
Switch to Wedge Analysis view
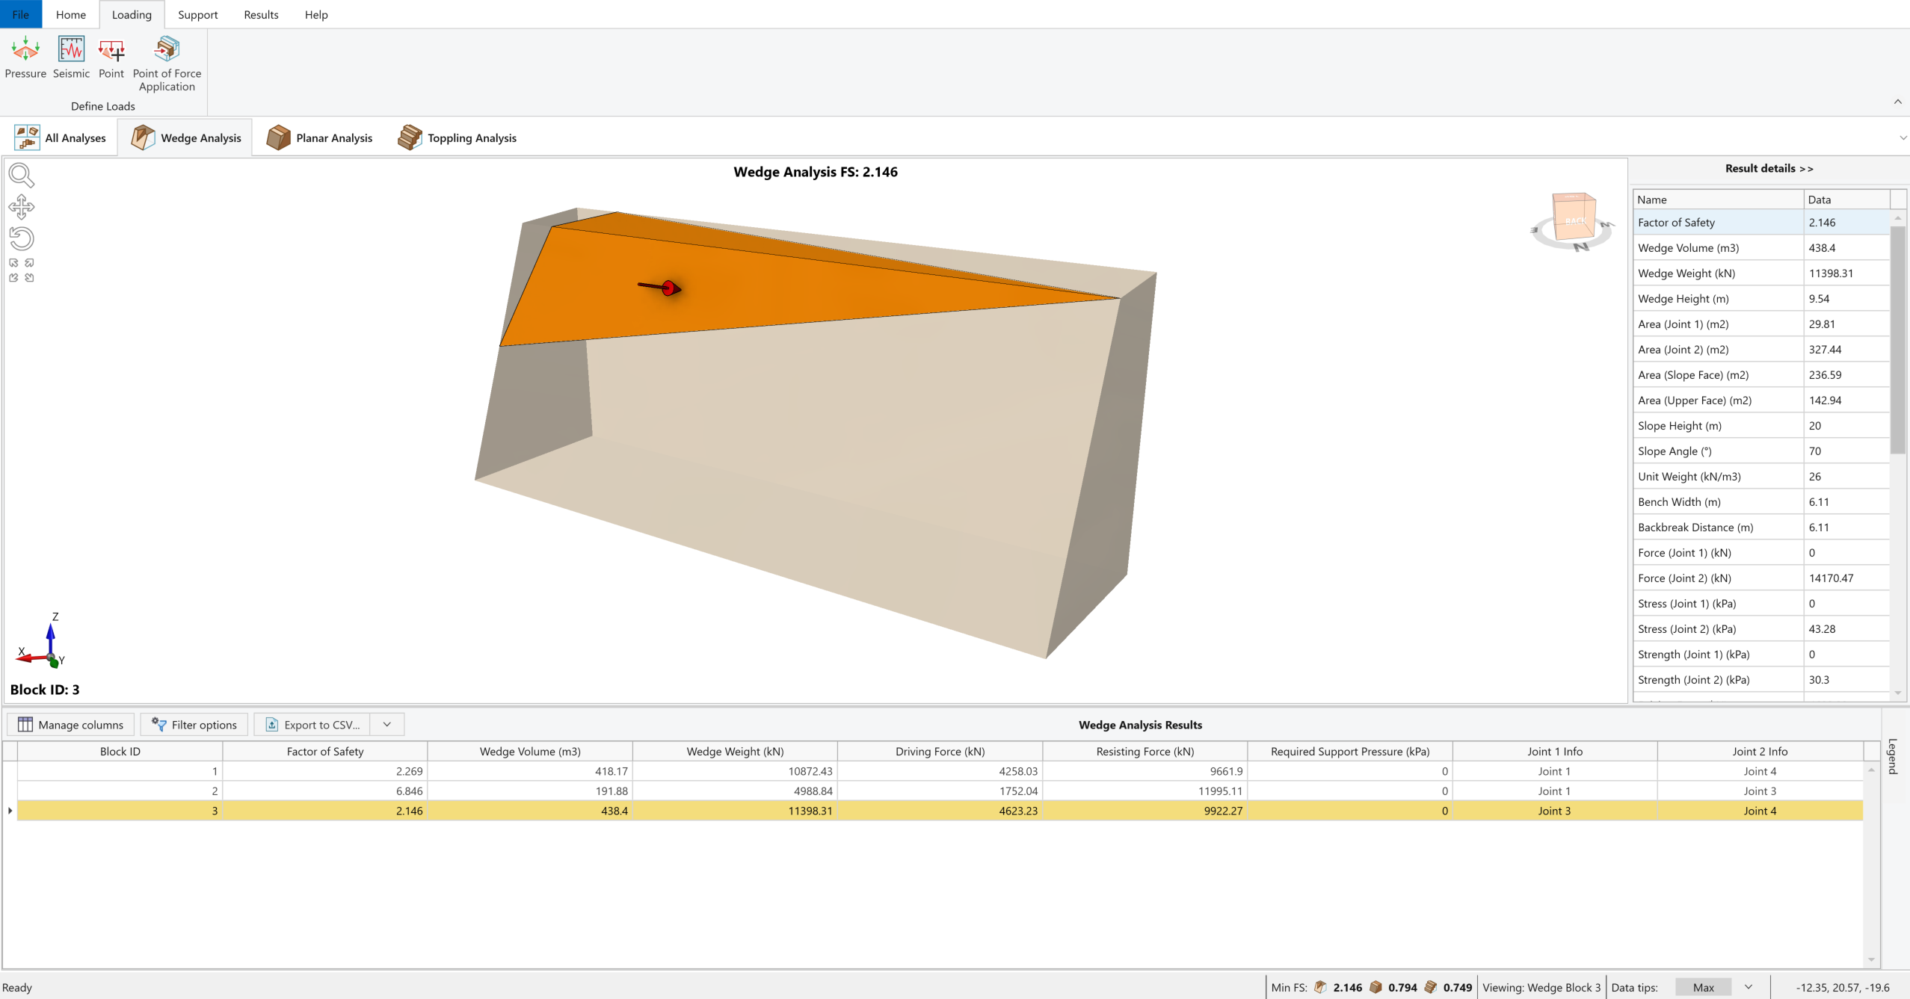point(186,137)
